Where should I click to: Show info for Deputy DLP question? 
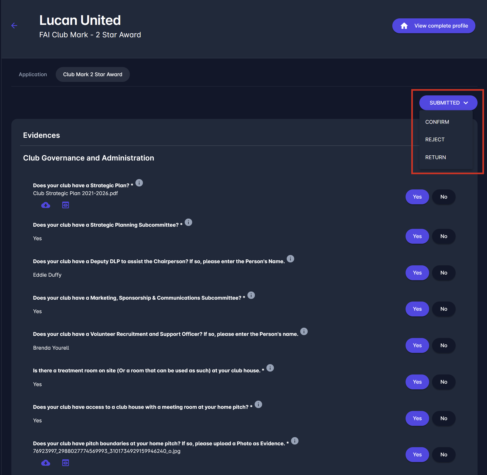(x=290, y=259)
